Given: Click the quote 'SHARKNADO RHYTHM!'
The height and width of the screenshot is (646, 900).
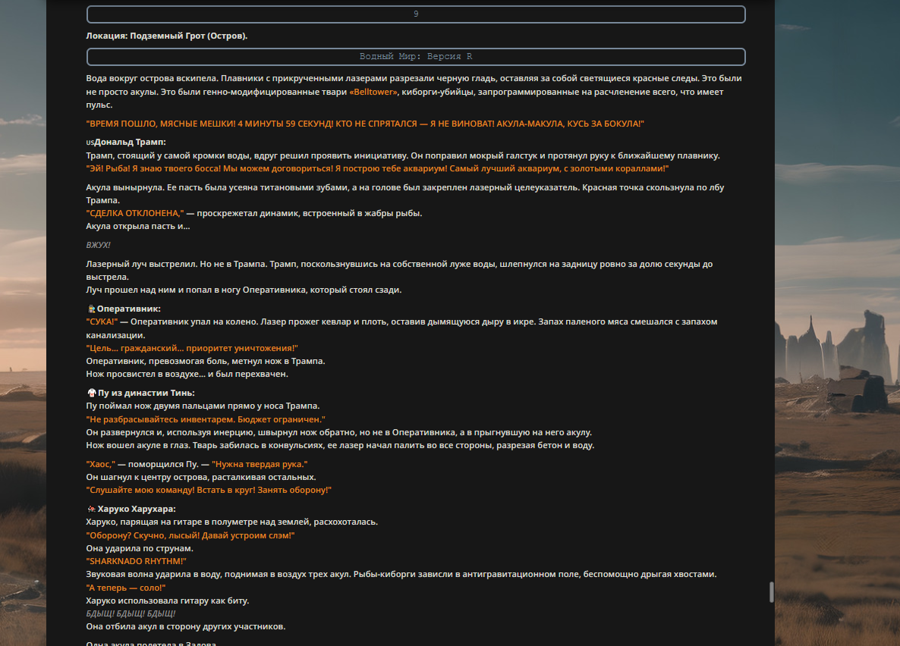Looking at the screenshot, I should pos(136,562).
